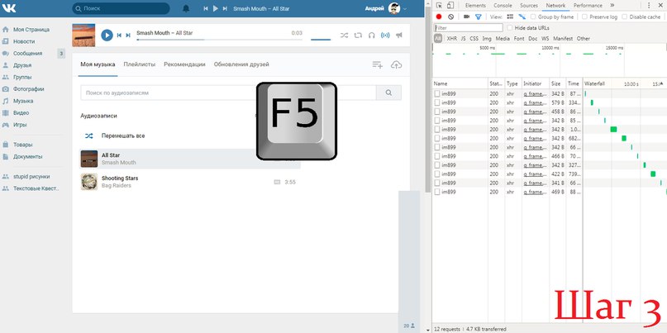Open the notifications bell

click(x=186, y=8)
